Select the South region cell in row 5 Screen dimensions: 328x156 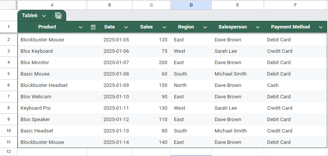[191, 74]
